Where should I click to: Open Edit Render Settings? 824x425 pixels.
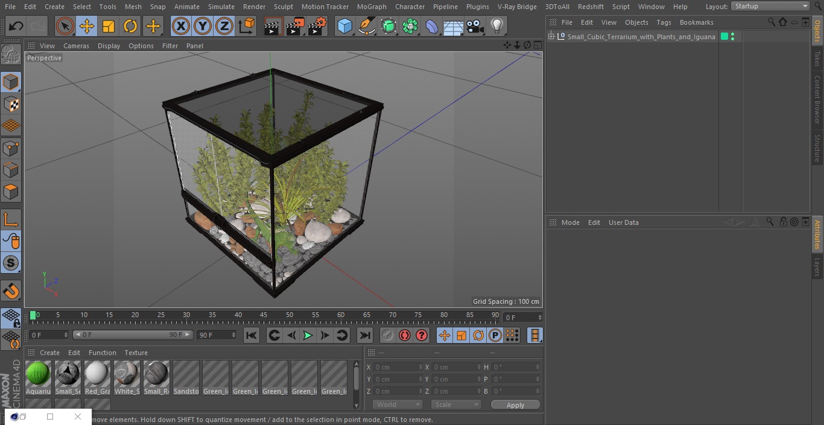[317, 26]
